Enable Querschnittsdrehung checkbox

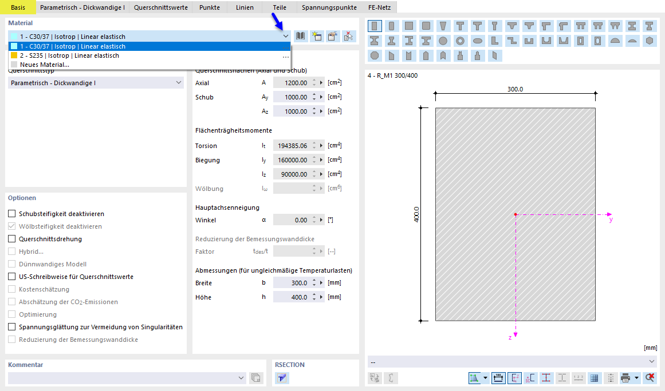click(12, 239)
